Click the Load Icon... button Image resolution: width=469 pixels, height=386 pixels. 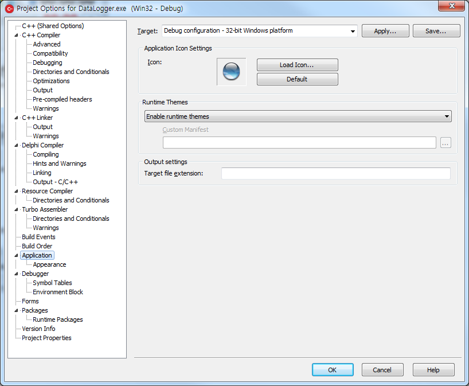pos(297,65)
